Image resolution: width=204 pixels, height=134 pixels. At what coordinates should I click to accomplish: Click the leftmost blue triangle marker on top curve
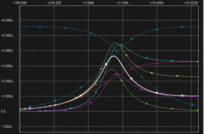pyautogui.click(x=40, y=26)
